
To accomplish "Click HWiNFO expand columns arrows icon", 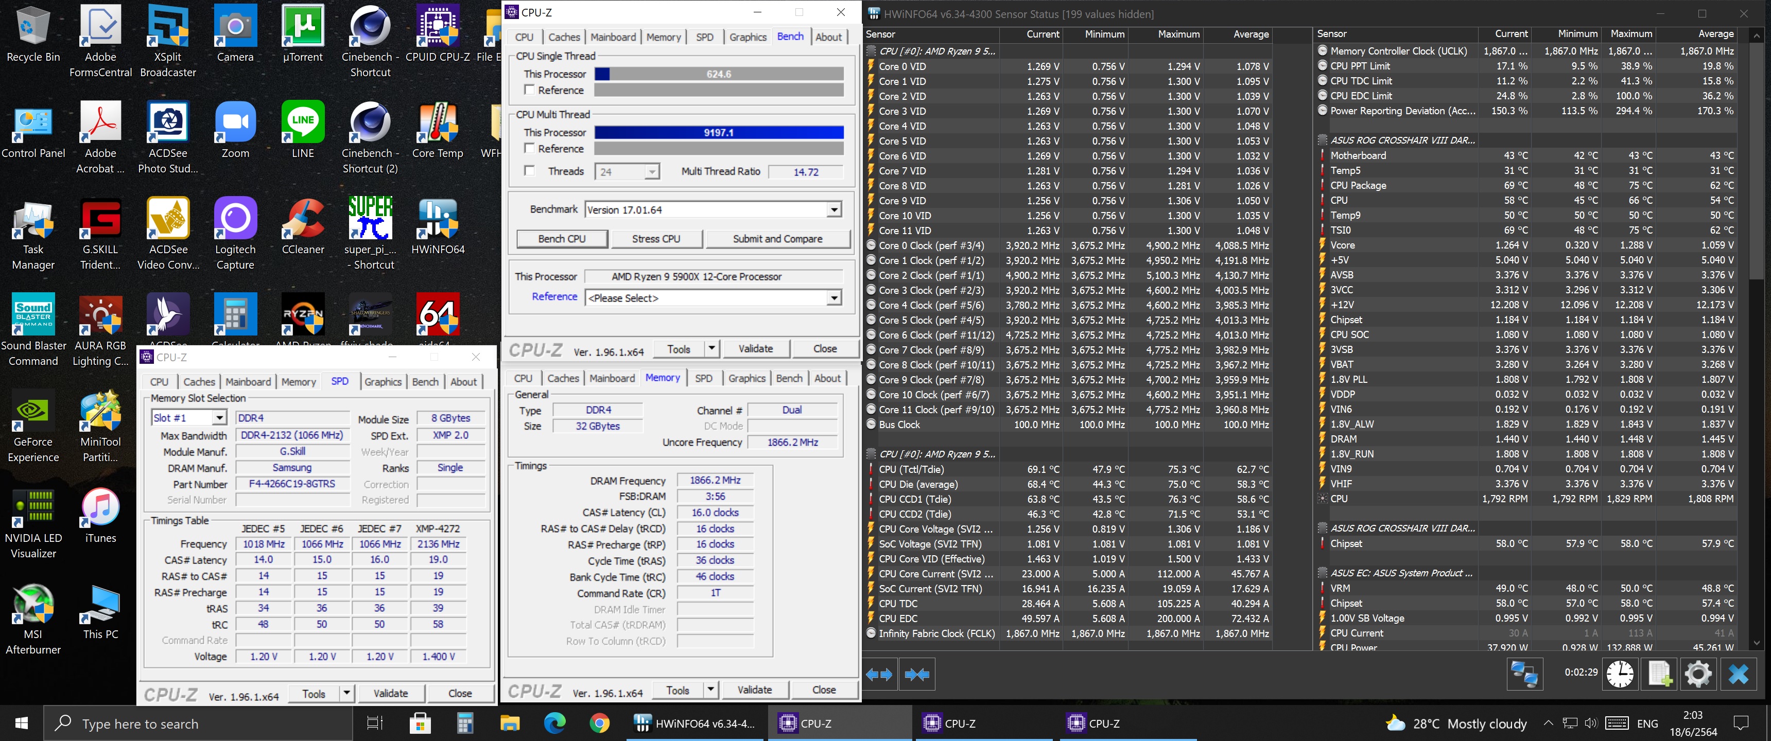I will [x=879, y=674].
